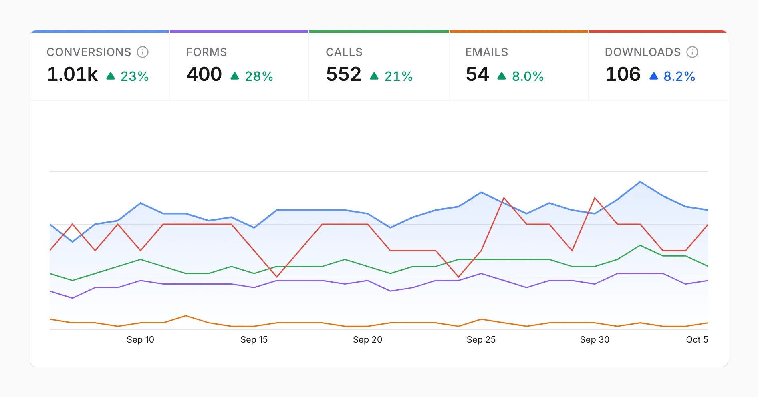This screenshot has height=397, width=758.
Task: Select the Forms metric tab
Action: 239,66
